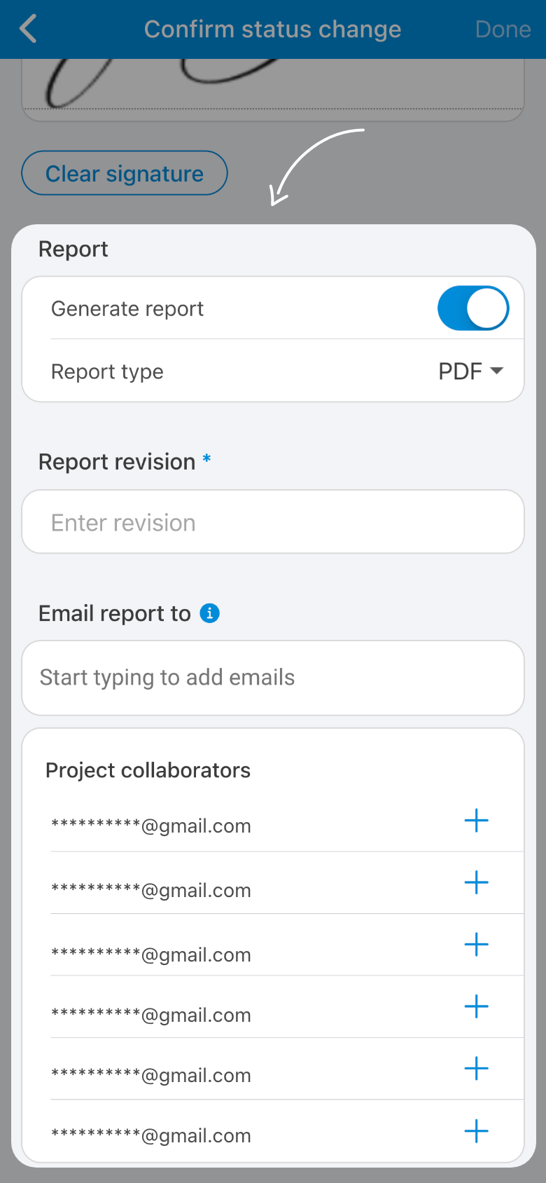
Task: Tap the Report type row
Action: click(x=273, y=371)
